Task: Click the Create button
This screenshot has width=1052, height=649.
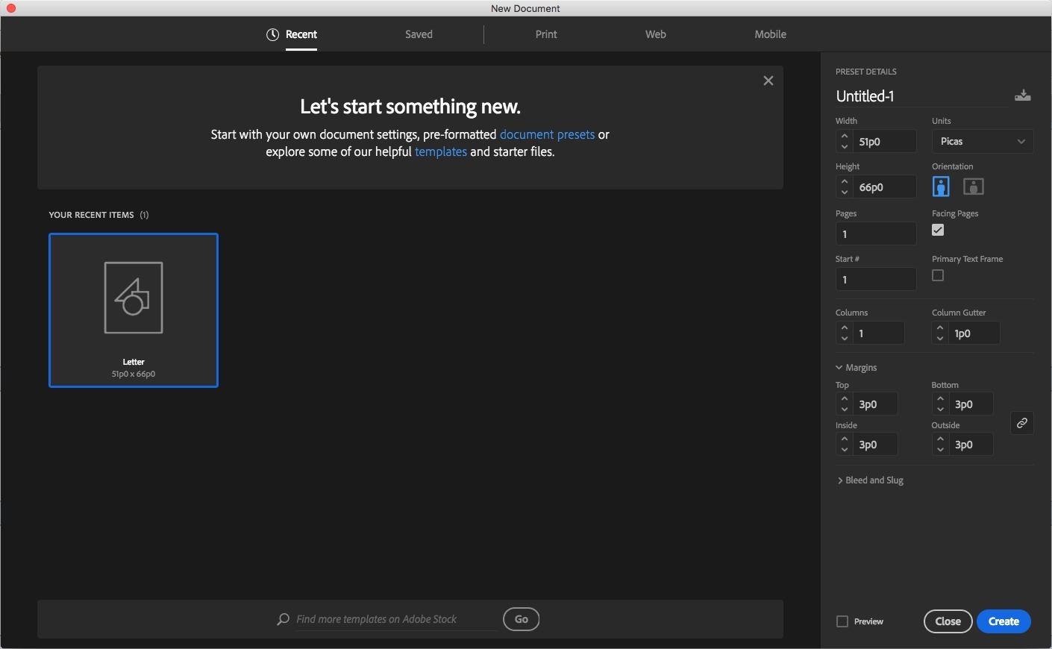Action: 1004,621
